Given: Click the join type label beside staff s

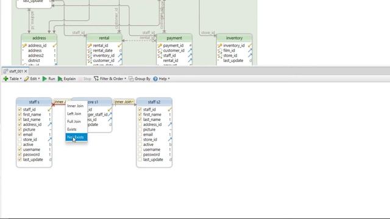Looking at the screenshot, I should tap(60, 102).
